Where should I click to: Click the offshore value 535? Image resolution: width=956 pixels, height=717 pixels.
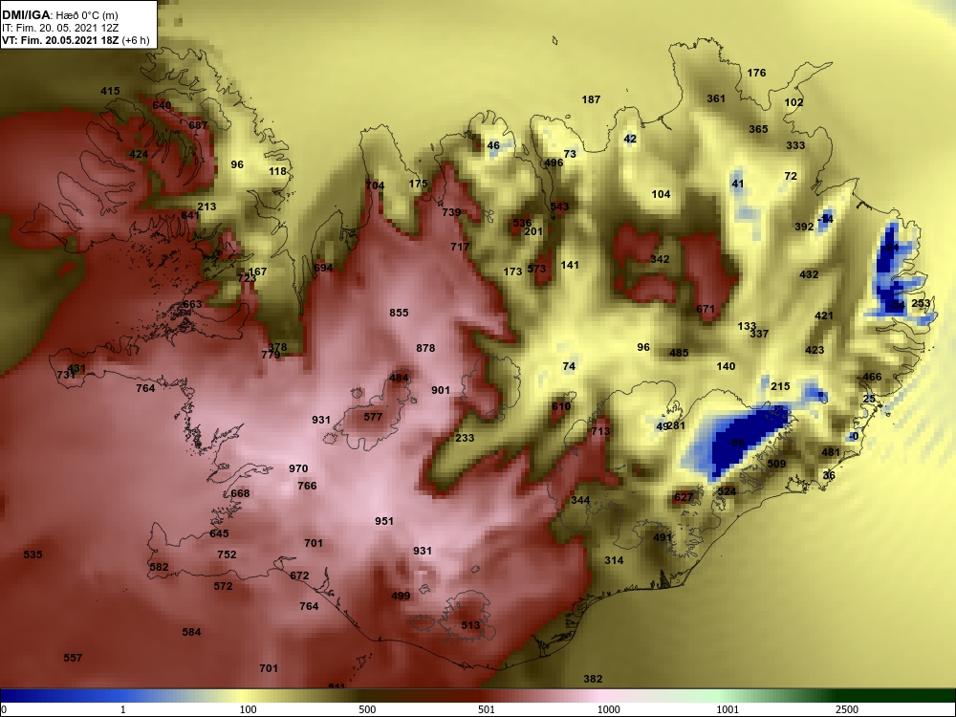point(33,554)
